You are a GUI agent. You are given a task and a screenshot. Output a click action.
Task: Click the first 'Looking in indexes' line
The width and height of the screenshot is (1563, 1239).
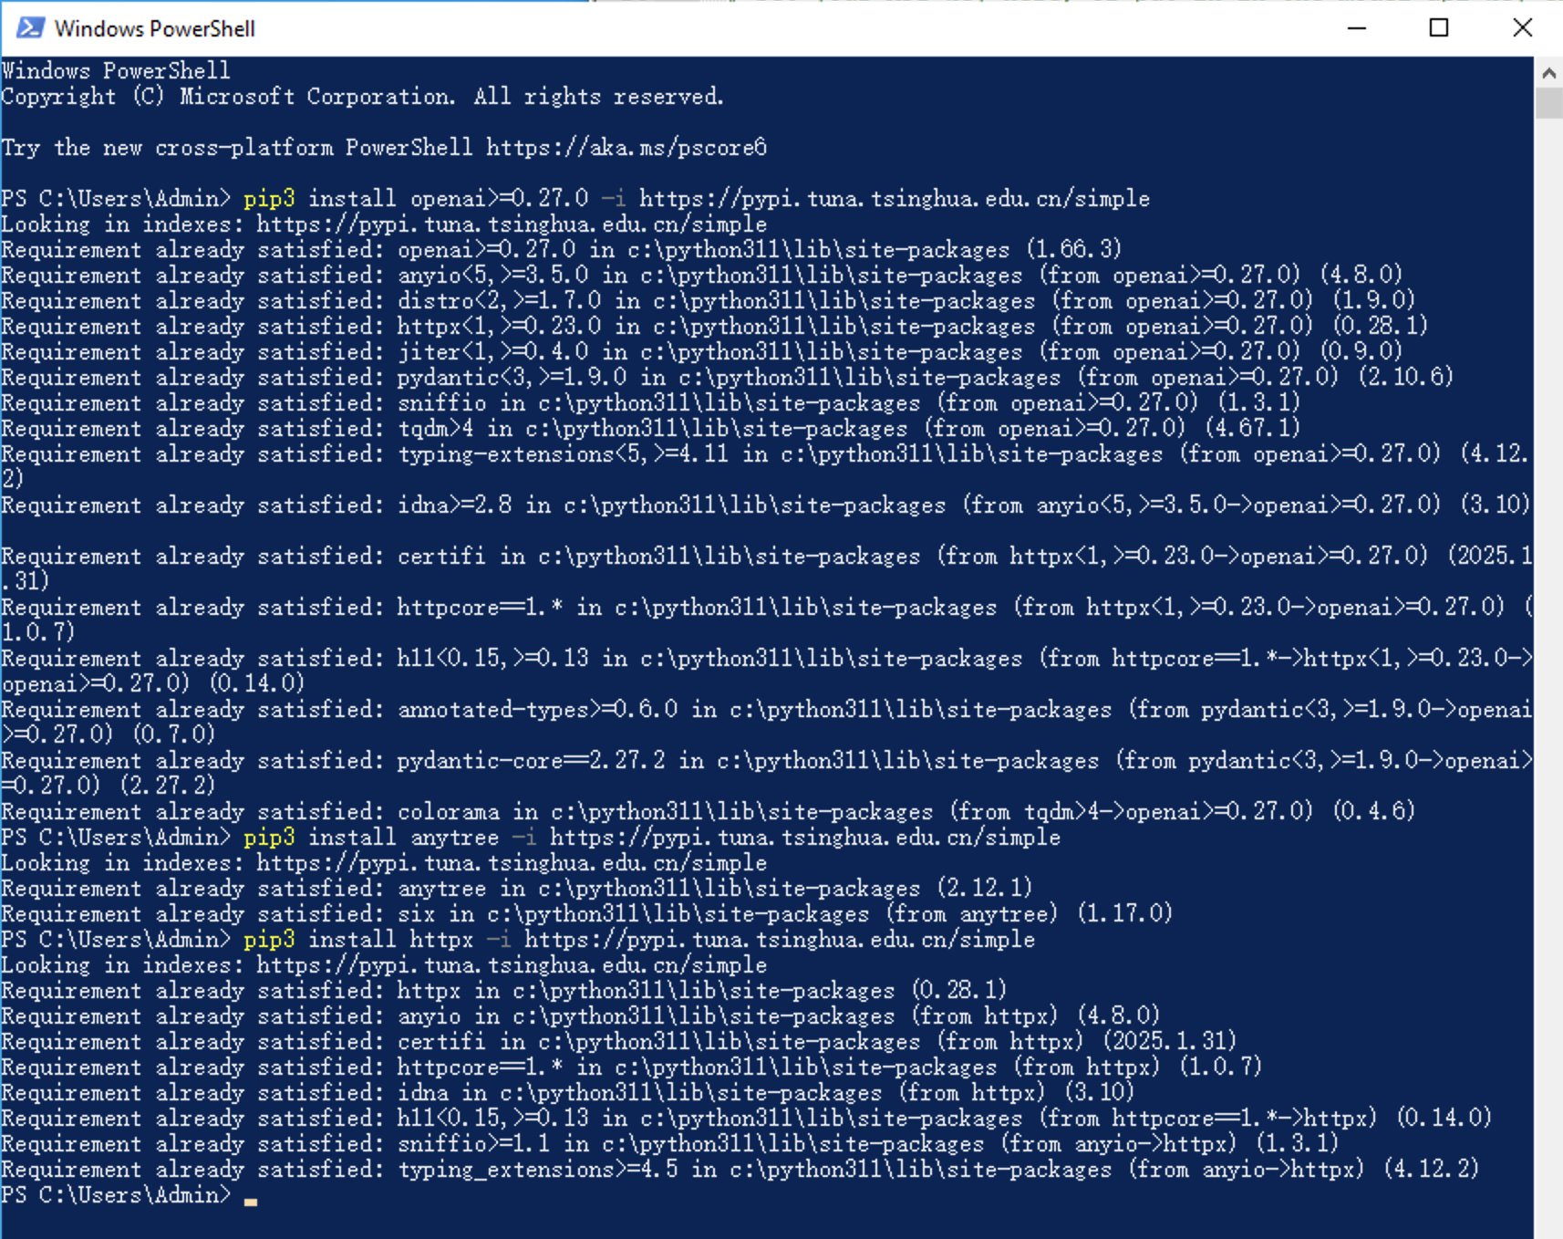(384, 224)
